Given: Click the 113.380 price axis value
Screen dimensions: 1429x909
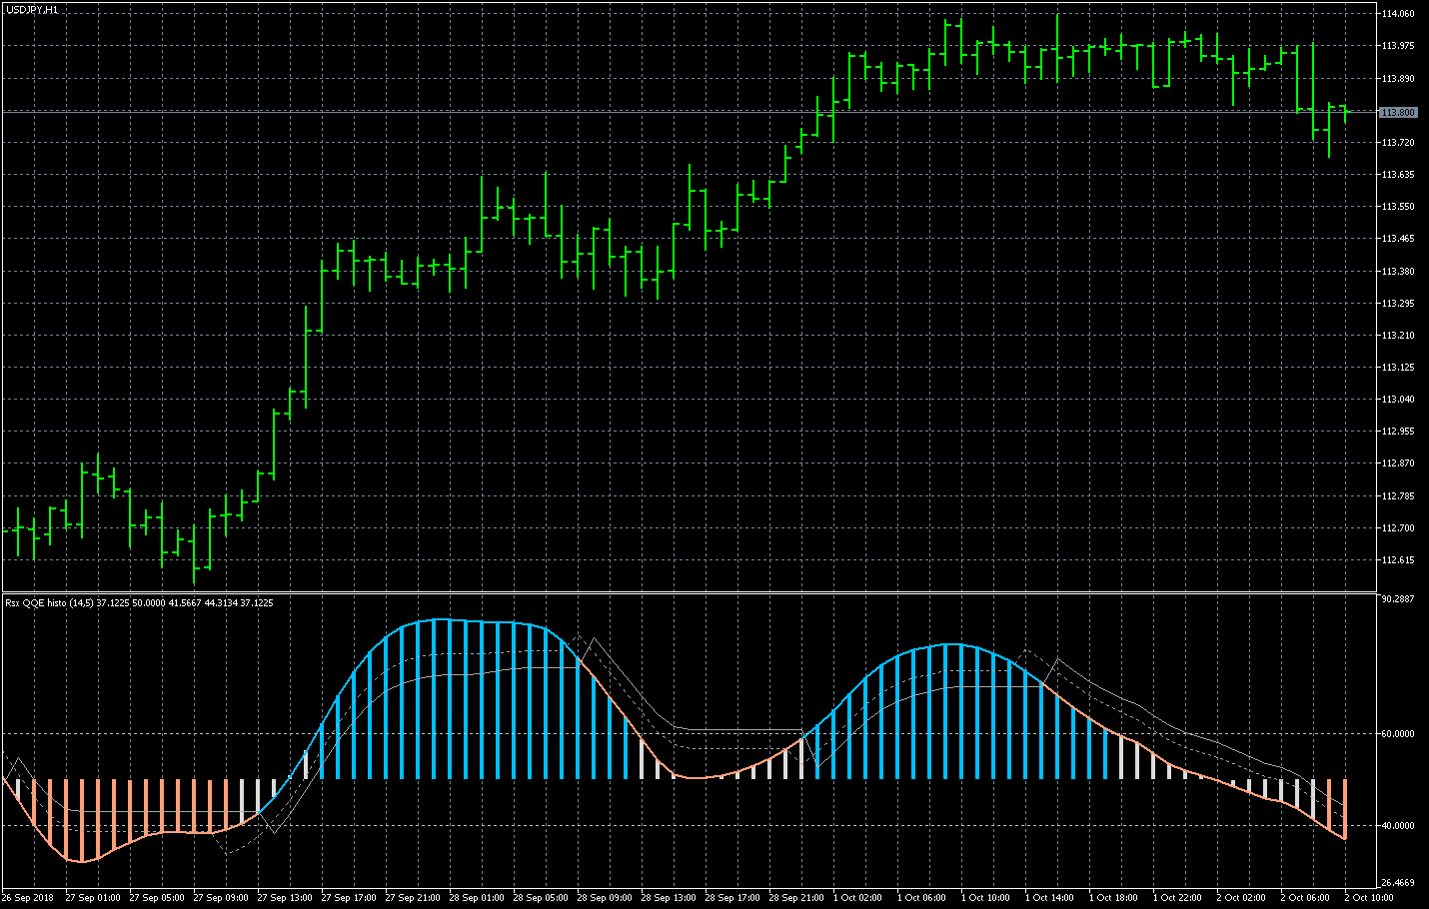Looking at the screenshot, I should 1397,271.
